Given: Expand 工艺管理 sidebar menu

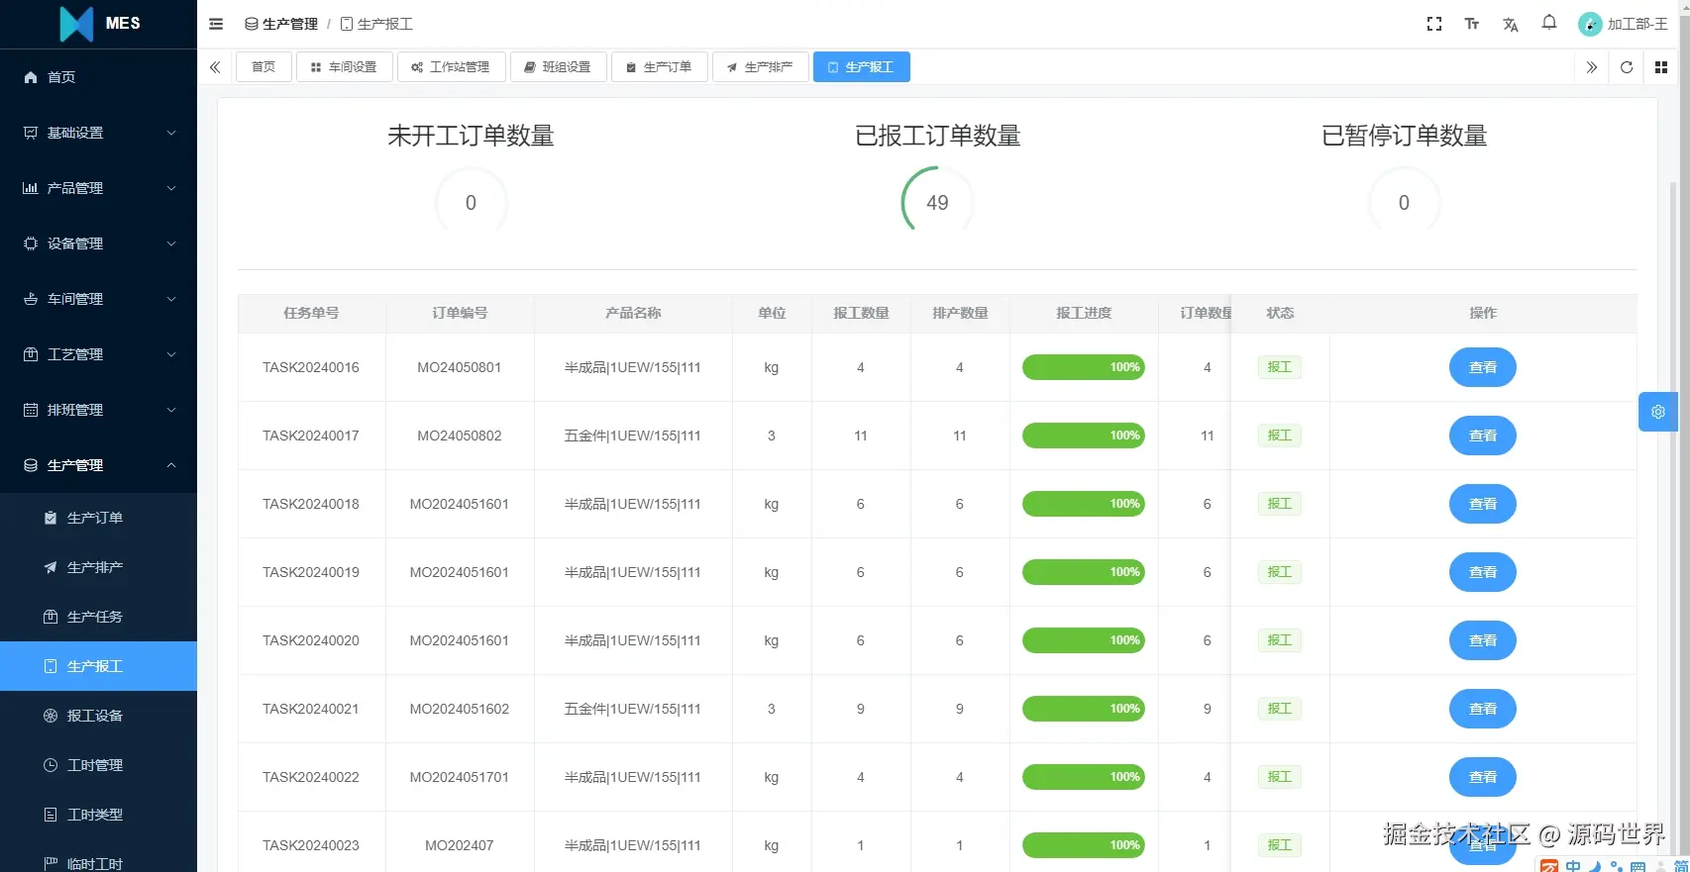Looking at the screenshot, I should pyautogui.click(x=98, y=354).
